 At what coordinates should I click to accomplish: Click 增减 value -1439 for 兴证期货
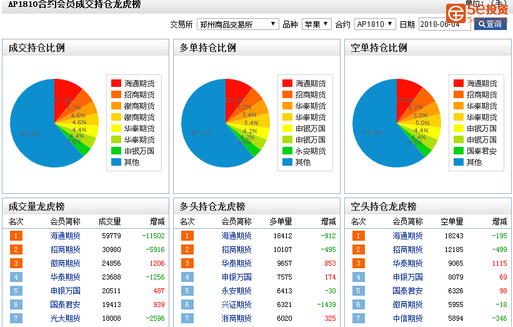pyautogui.click(x=326, y=304)
